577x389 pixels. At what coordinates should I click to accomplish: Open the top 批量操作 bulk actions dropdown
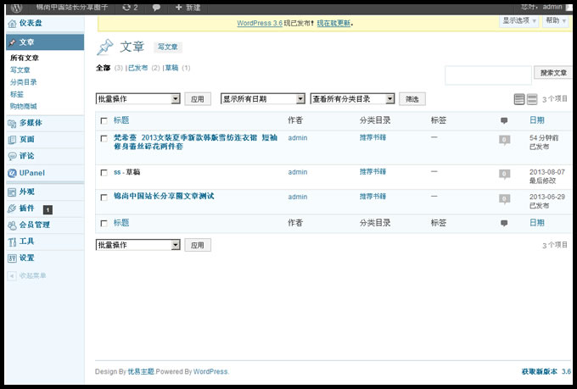(138, 99)
